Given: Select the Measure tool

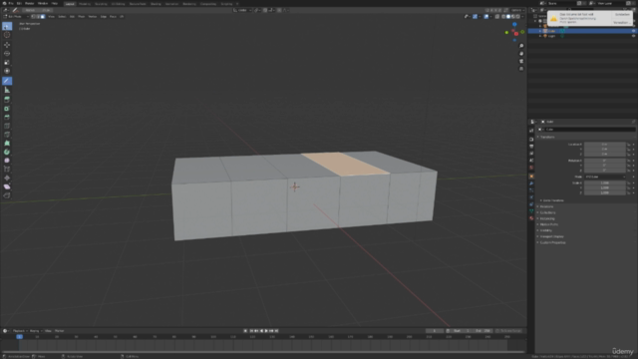Looking at the screenshot, I should [x=7, y=90].
